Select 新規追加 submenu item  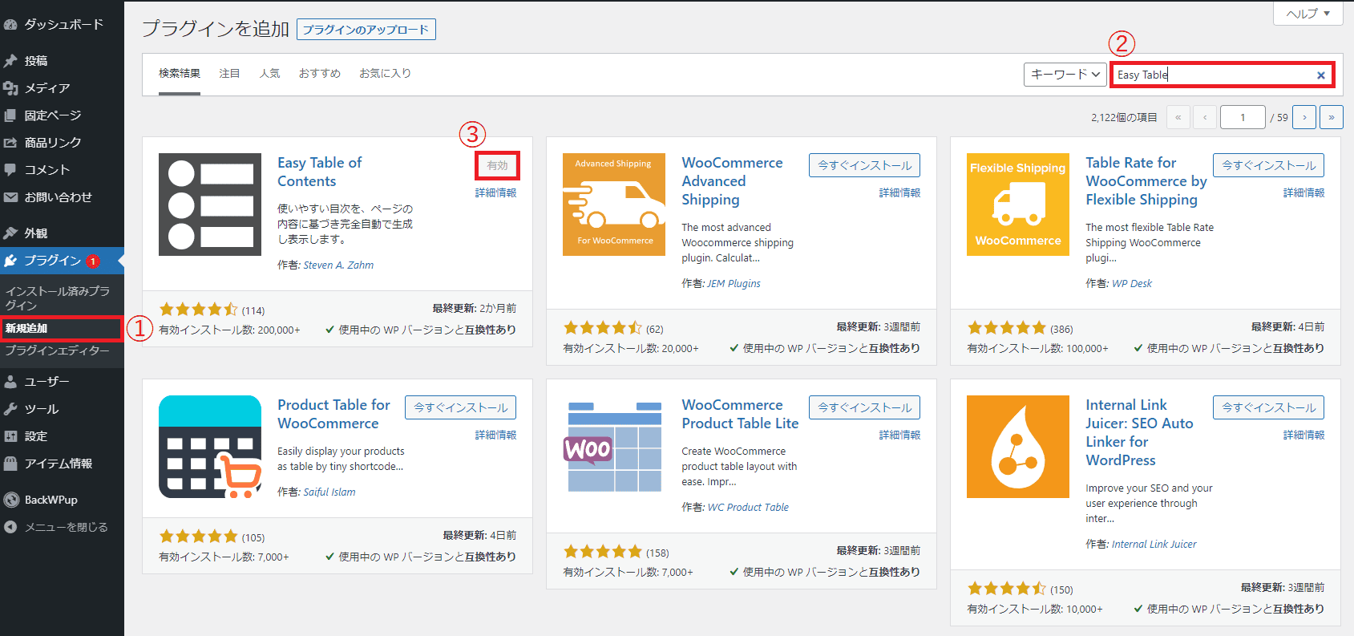[x=62, y=328]
